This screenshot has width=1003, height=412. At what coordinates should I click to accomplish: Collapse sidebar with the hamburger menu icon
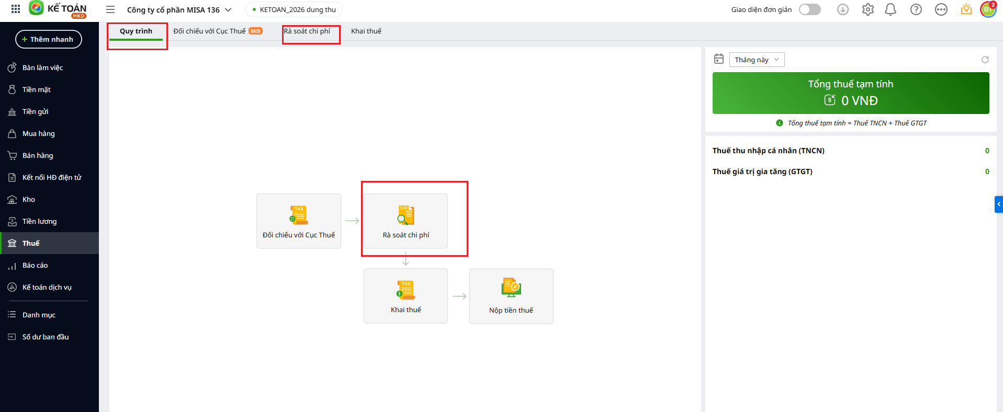110,9
